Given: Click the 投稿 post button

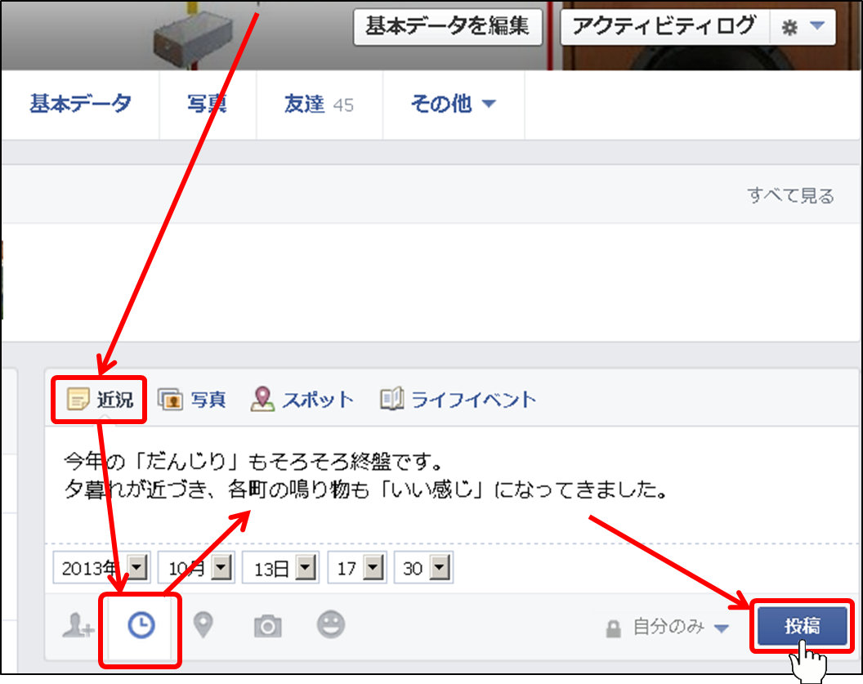Looking at the screenshot, I should click(x=802, y=627).
